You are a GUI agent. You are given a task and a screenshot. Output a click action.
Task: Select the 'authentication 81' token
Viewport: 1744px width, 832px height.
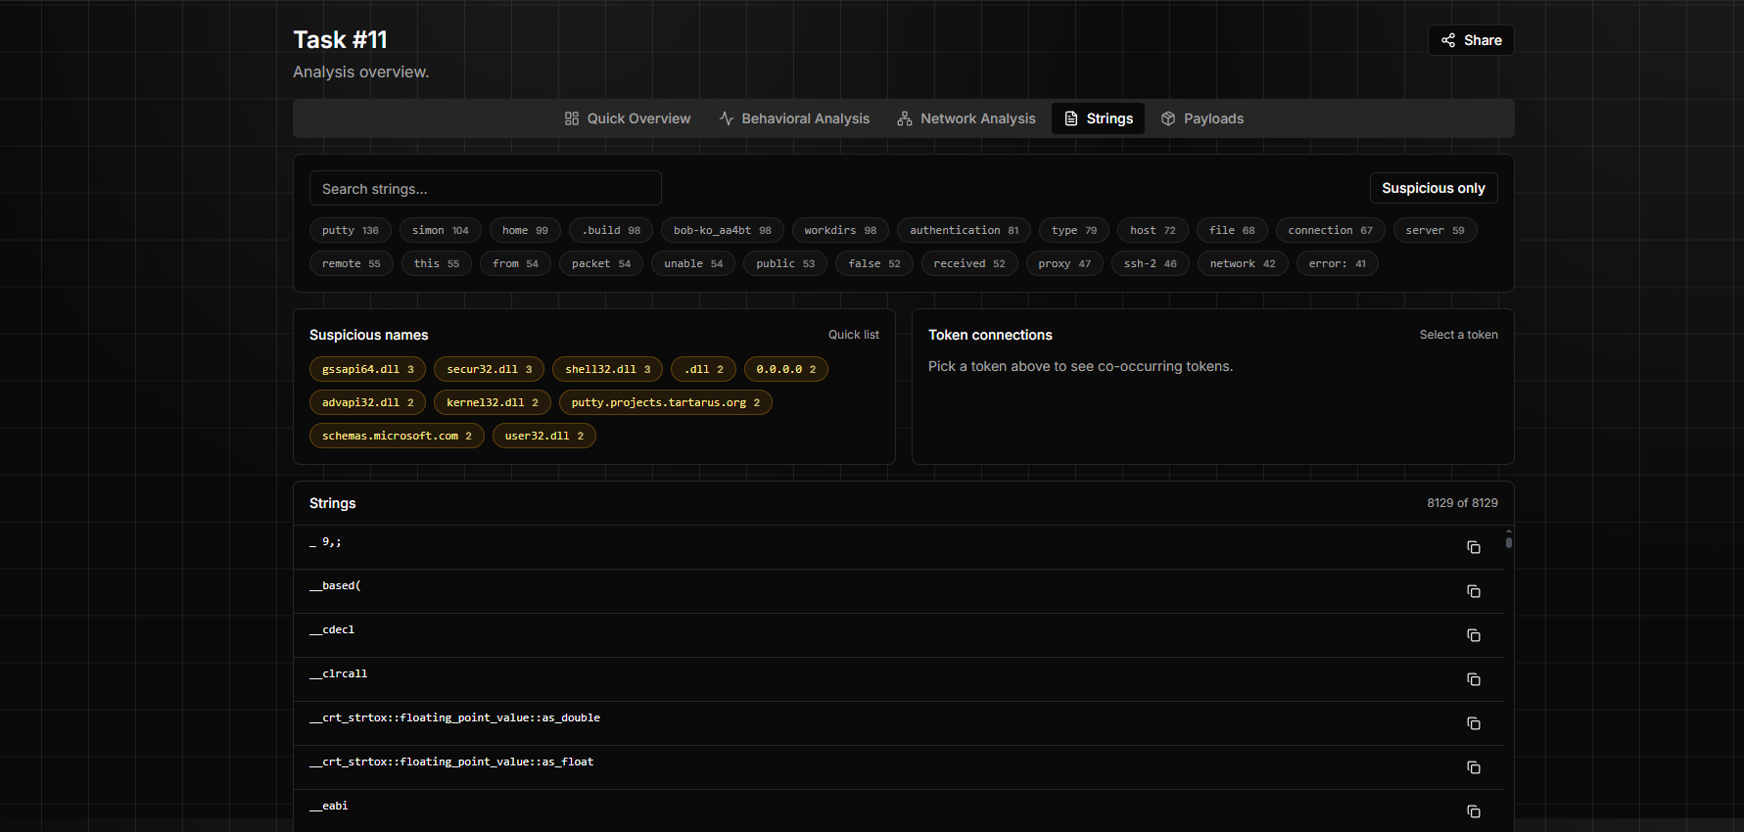(x=965, y=230)
